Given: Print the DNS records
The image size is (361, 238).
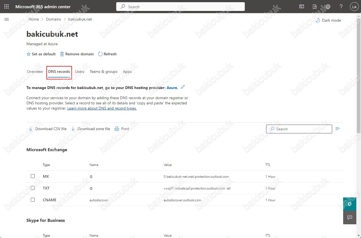Looking at the screenshot, I should click(122, 129).
